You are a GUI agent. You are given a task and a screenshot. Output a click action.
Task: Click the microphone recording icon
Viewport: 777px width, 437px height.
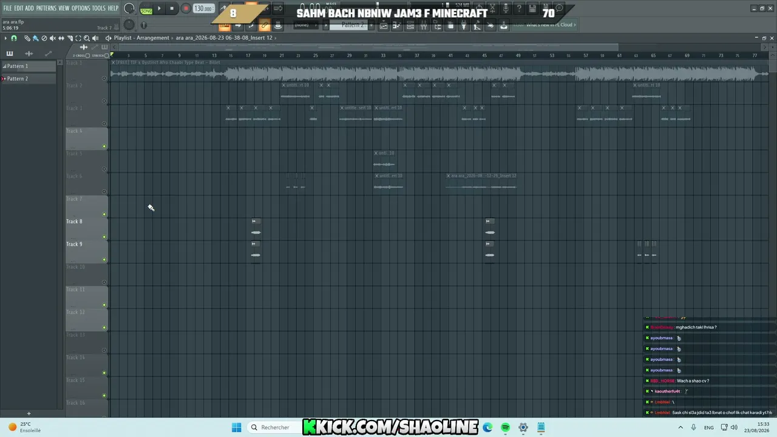[x=505, y=8]
